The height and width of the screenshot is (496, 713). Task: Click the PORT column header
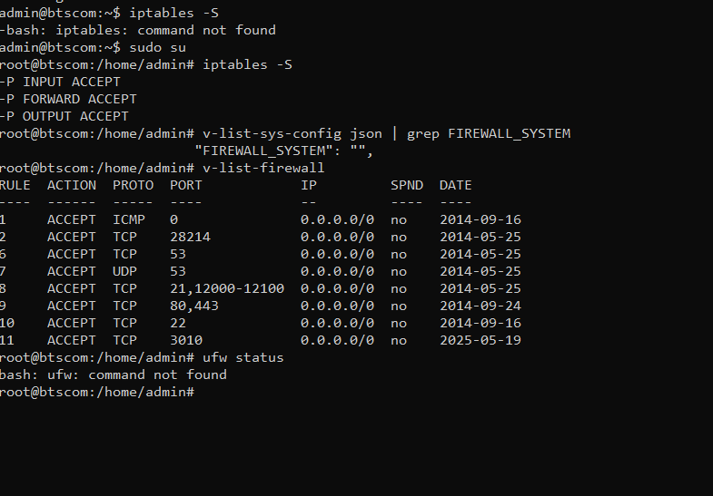point(185,185)
